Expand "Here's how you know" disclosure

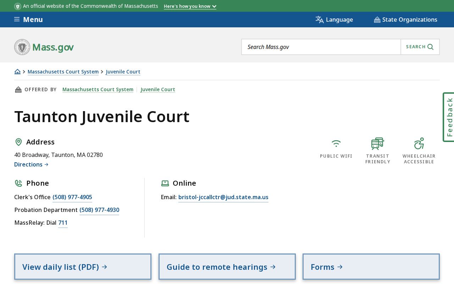[x=190, y=6]
